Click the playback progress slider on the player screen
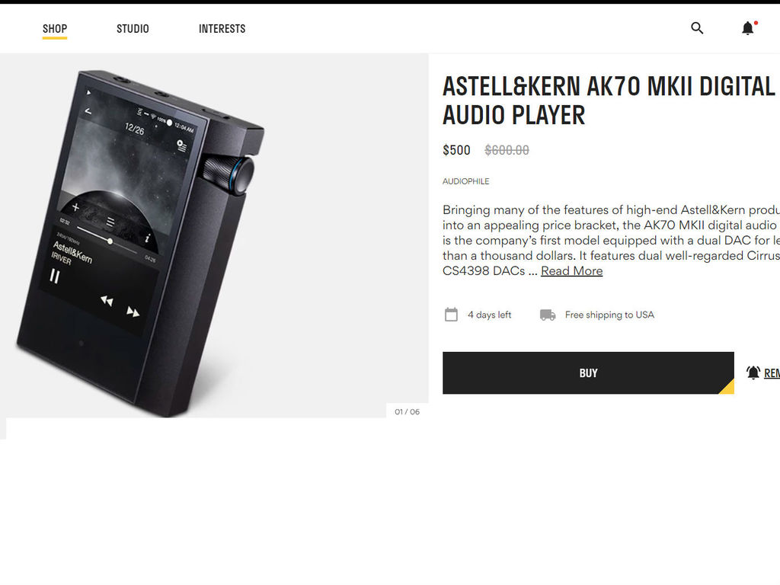Screen dimensions: 780x585 [x=107, y=240]
